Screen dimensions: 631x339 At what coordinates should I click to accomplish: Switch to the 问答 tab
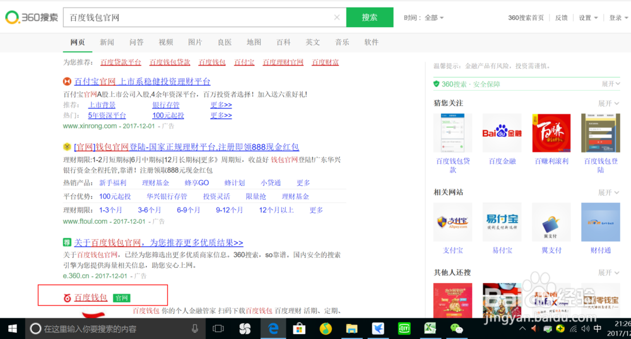(x=136, y=42)
